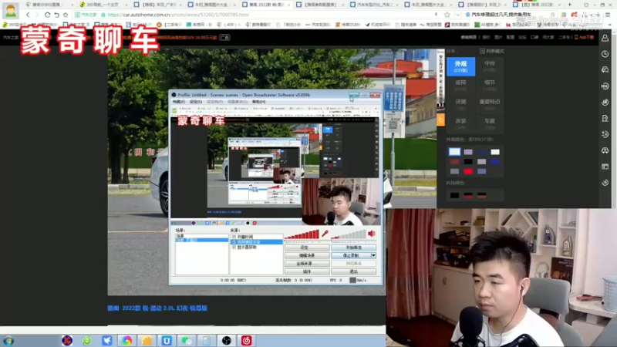Open the 改装 category tile

coord(460,123)
